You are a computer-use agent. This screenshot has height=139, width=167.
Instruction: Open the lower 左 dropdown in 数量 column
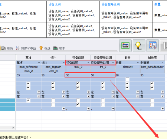pyautogui.click(x=138, y=96)
